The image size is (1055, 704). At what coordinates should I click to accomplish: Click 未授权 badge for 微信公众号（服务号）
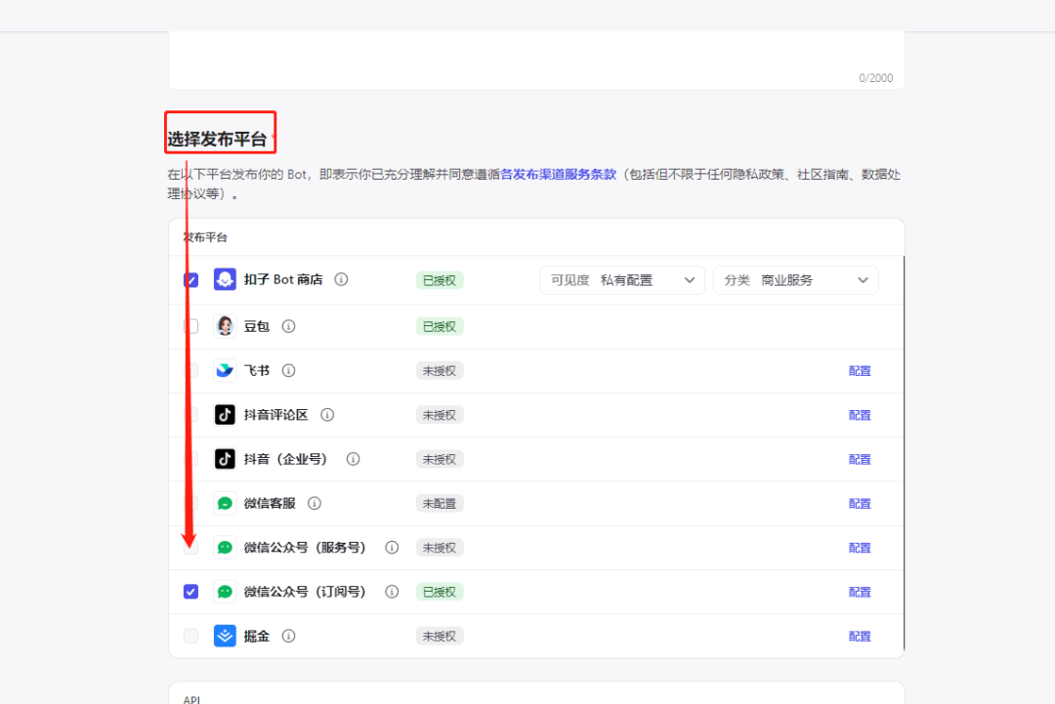point(440,548)
